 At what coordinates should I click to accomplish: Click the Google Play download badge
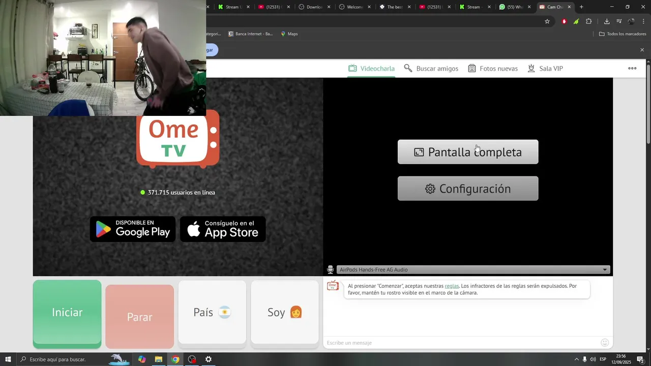click(133, 229)
